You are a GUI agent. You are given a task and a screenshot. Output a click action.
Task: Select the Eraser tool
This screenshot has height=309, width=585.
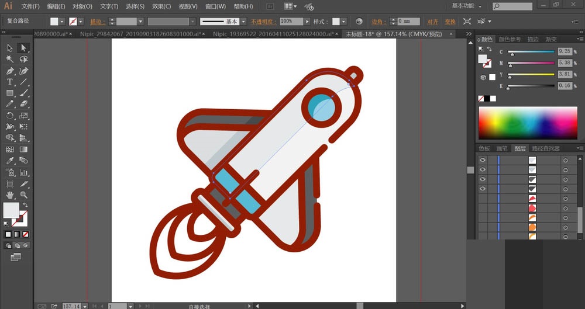click(23, 104)
